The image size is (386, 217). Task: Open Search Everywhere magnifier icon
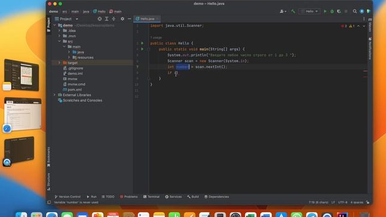point(355,11)
